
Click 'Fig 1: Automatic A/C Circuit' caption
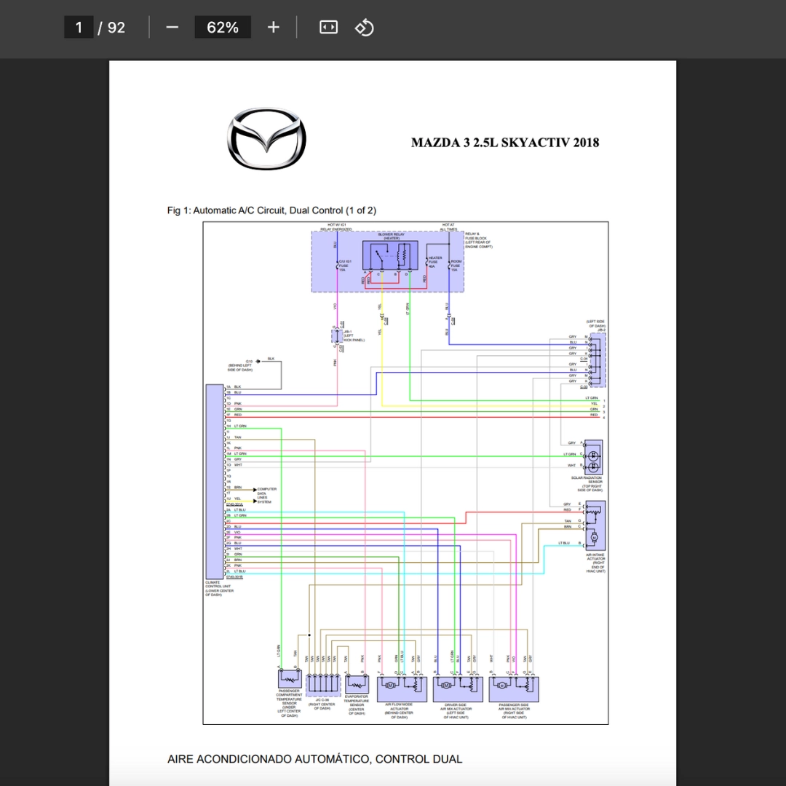[x=271, y=210]
